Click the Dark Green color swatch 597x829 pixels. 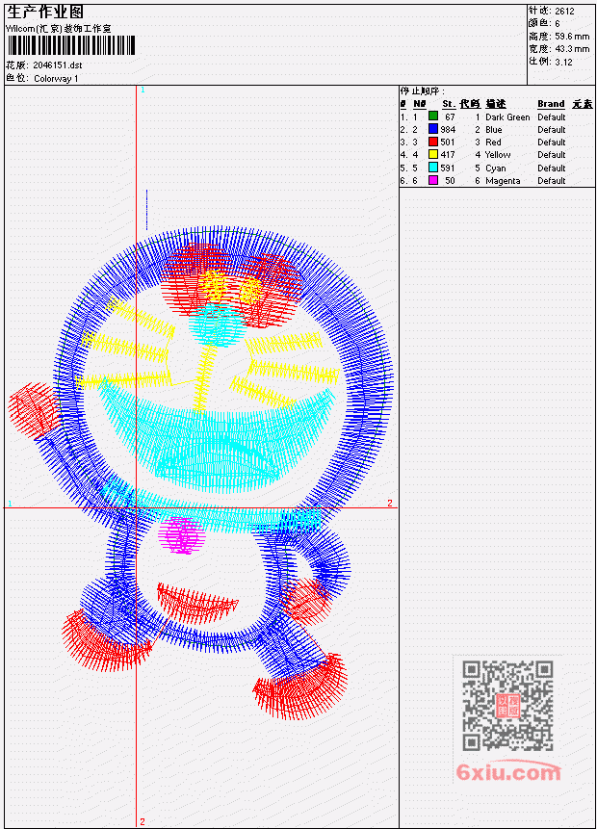(433, 117)
